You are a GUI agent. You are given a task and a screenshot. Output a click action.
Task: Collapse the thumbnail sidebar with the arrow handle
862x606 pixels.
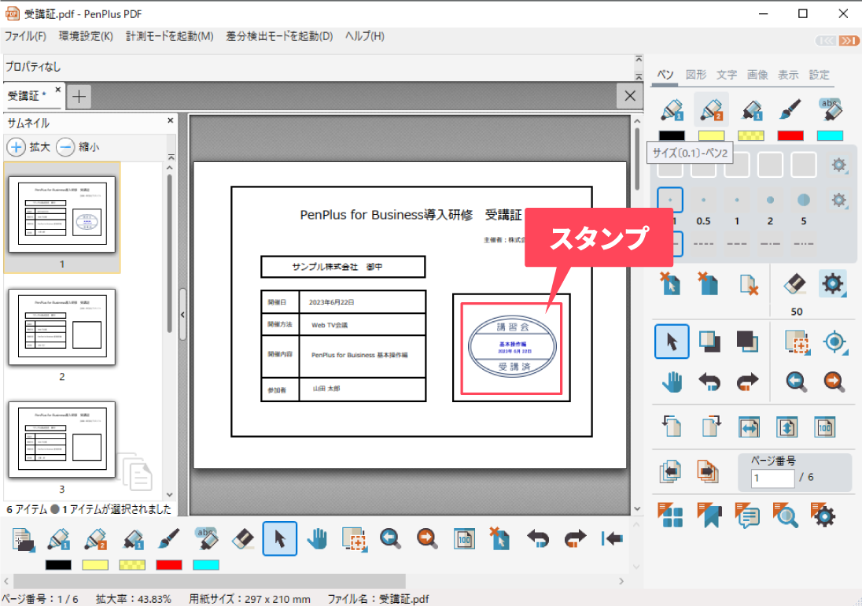(x=182, y=315)
